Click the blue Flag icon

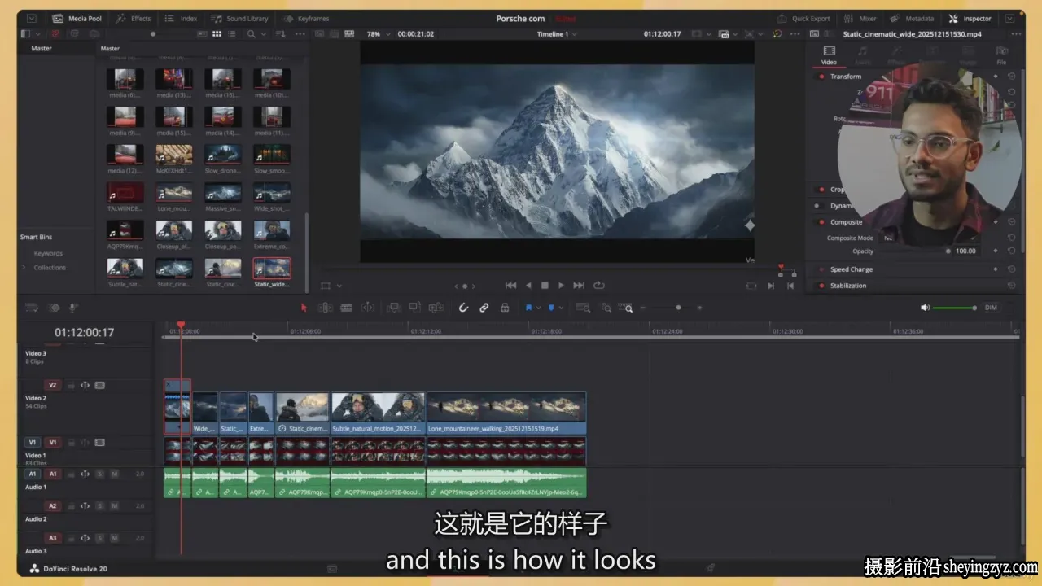(528, 308)
